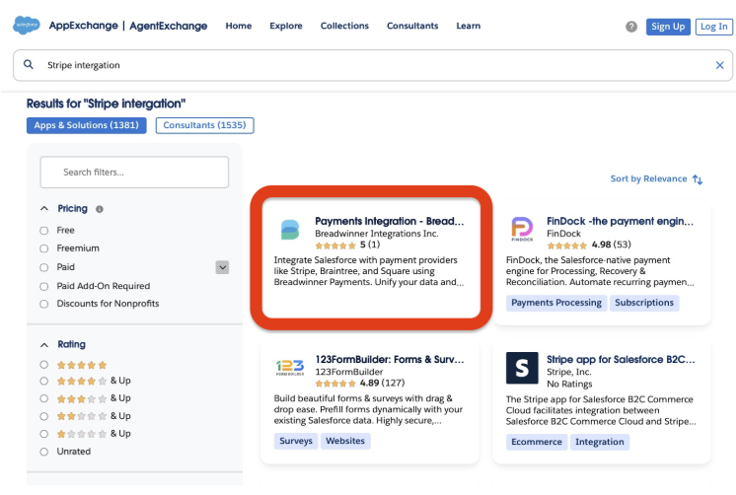Screen dimensions: 736x495
Task: Click the Ecommerce tag
Action: tap(537, 442)
